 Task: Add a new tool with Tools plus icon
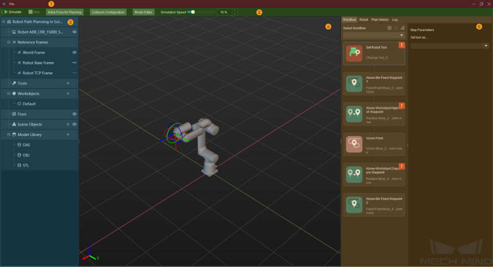pyautogui.click(x=68, y=83)
